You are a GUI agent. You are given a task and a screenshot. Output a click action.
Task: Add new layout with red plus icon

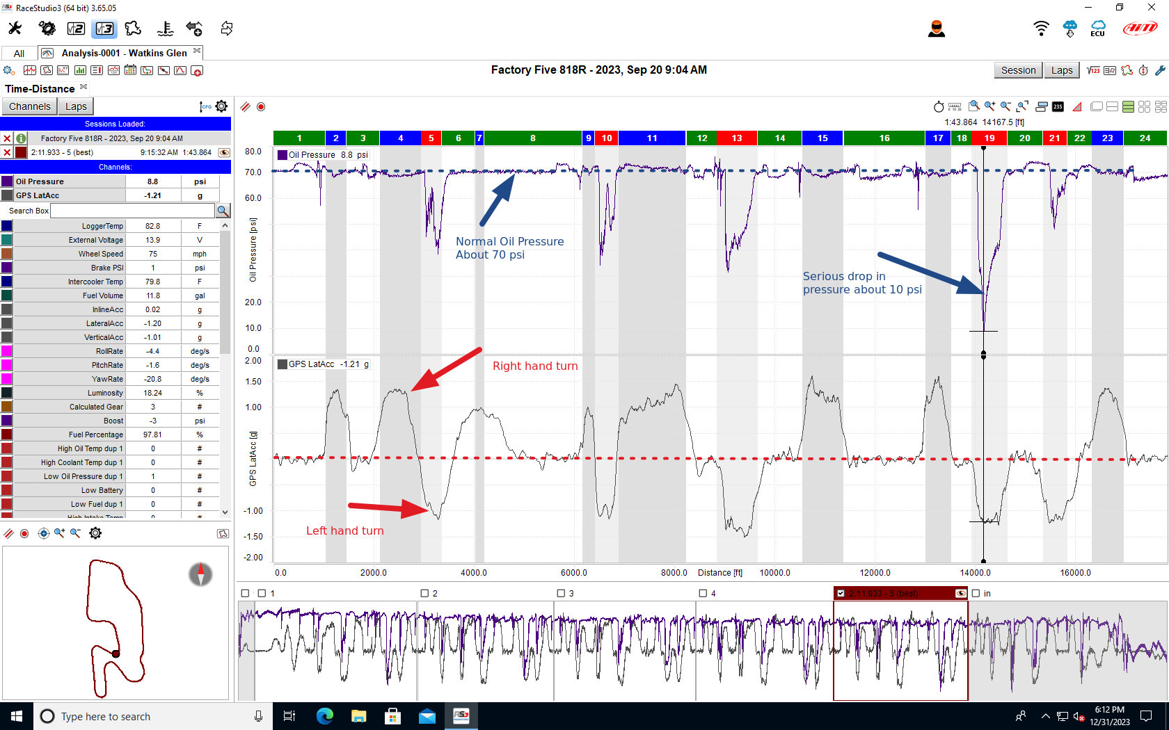coord(197,70)
